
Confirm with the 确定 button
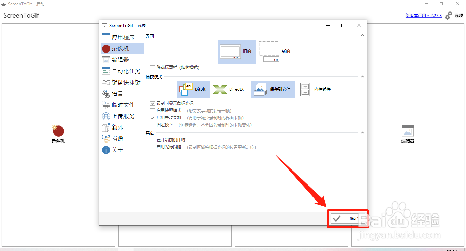pyautogui.click(x=347, y=219)
